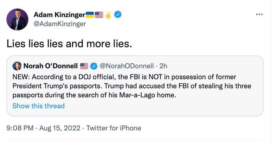Click Adam Kinzinger's profile avatar

click(x=17, y=20)
